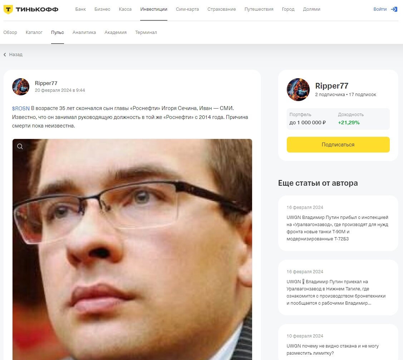Click the back chevron icon near Назад
This screenshot has height=360, width=403.
(5, 54)
